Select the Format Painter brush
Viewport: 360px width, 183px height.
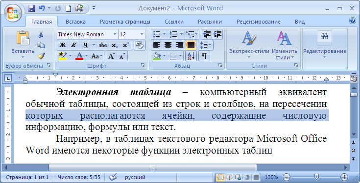(41, 56)
